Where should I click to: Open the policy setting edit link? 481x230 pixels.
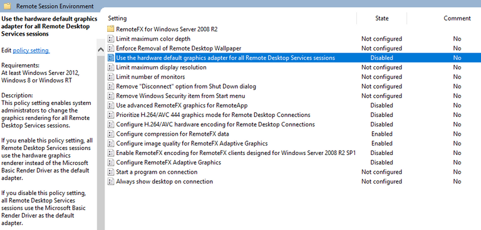[31, 51]
